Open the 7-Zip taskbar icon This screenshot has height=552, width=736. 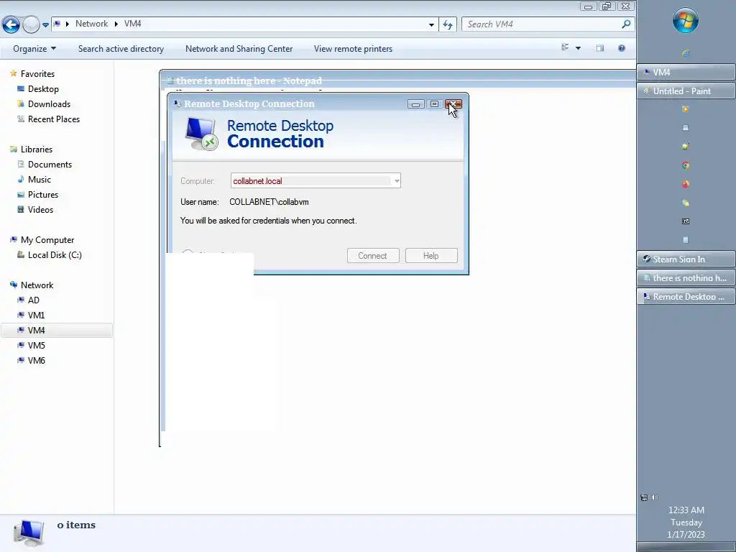(x=685, y=221)
